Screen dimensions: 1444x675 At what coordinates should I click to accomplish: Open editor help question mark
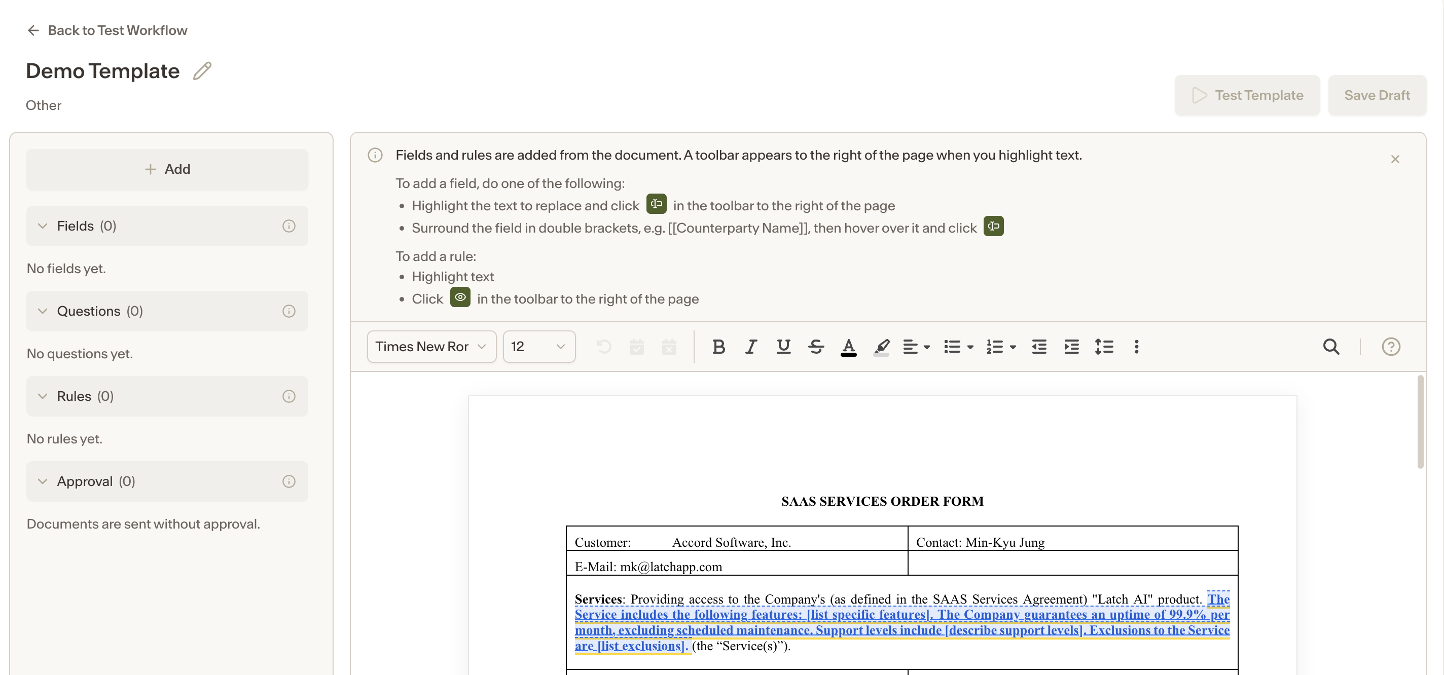[x=1391, y=347]
